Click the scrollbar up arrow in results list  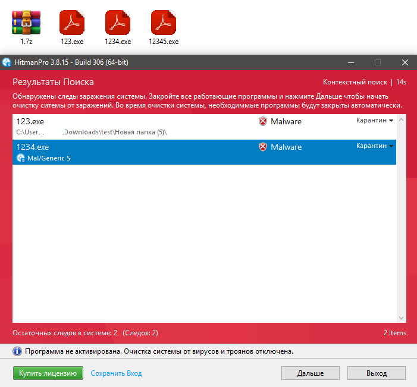(x=402, y=120)
